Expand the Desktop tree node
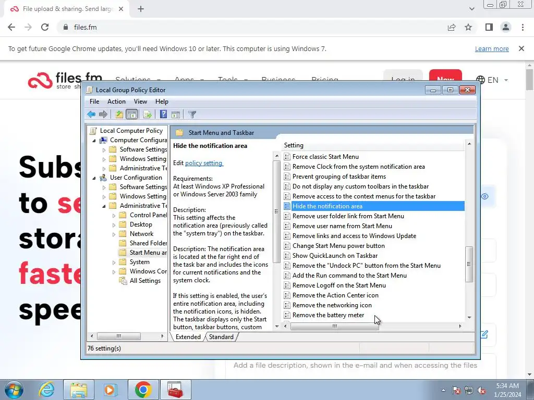This screenshot has height=400, width=534. click(x=114, y=225)
